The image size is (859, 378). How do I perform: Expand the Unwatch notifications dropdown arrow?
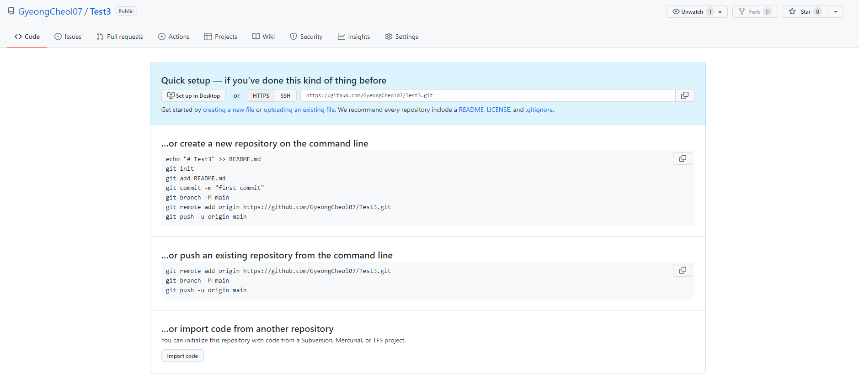(x=720, y=12)
